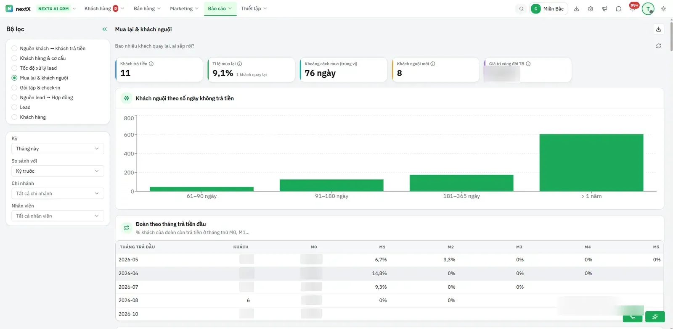The height and width of the screenshot is (329, 673).
Task: Toggle the light/dark theme sun icon
Action: tap(663, 9)
